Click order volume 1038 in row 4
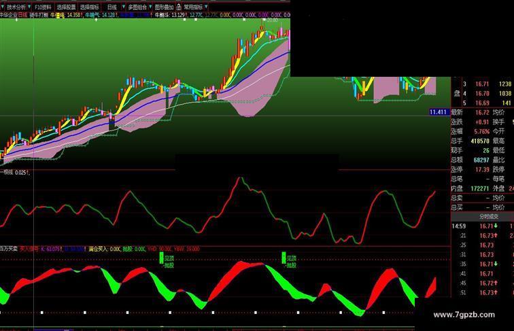The width and height of the screenshot is (514, 331). point(505,94)
